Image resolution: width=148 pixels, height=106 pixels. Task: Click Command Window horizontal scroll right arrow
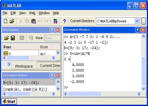139,94
